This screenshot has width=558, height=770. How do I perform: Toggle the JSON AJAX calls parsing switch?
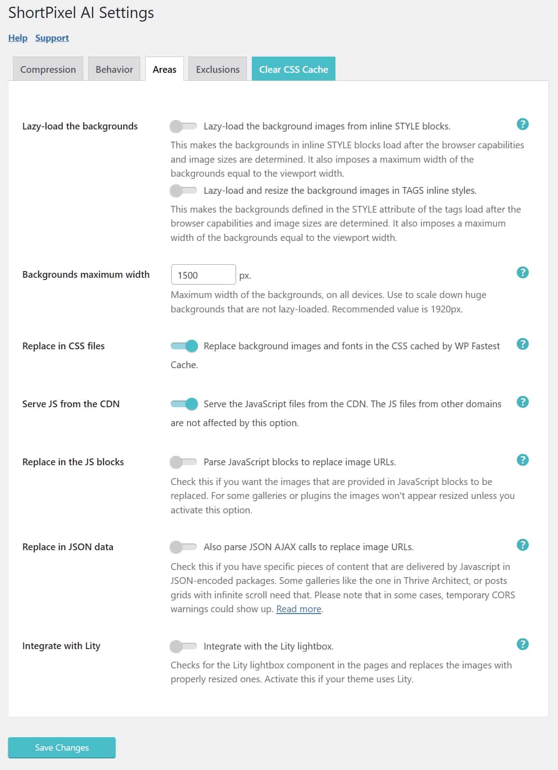pyautogui.click(x=183, y=547)
